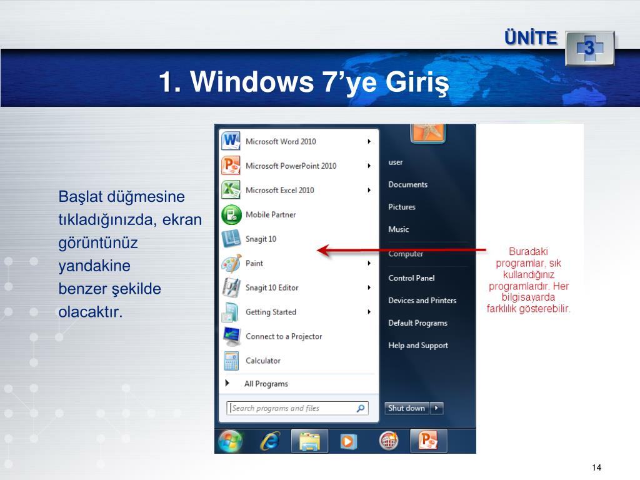Expand Microsoft Word 2010 jump list arrow
The width and height of the screenshot is (640, 480).
369,142
